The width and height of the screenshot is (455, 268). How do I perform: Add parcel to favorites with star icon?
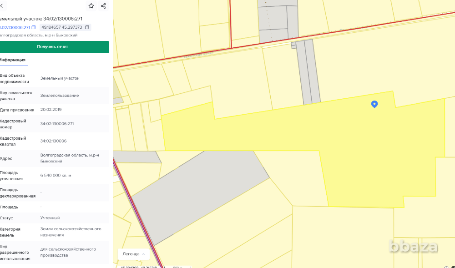pyautogui.click(x=91, y=6)
